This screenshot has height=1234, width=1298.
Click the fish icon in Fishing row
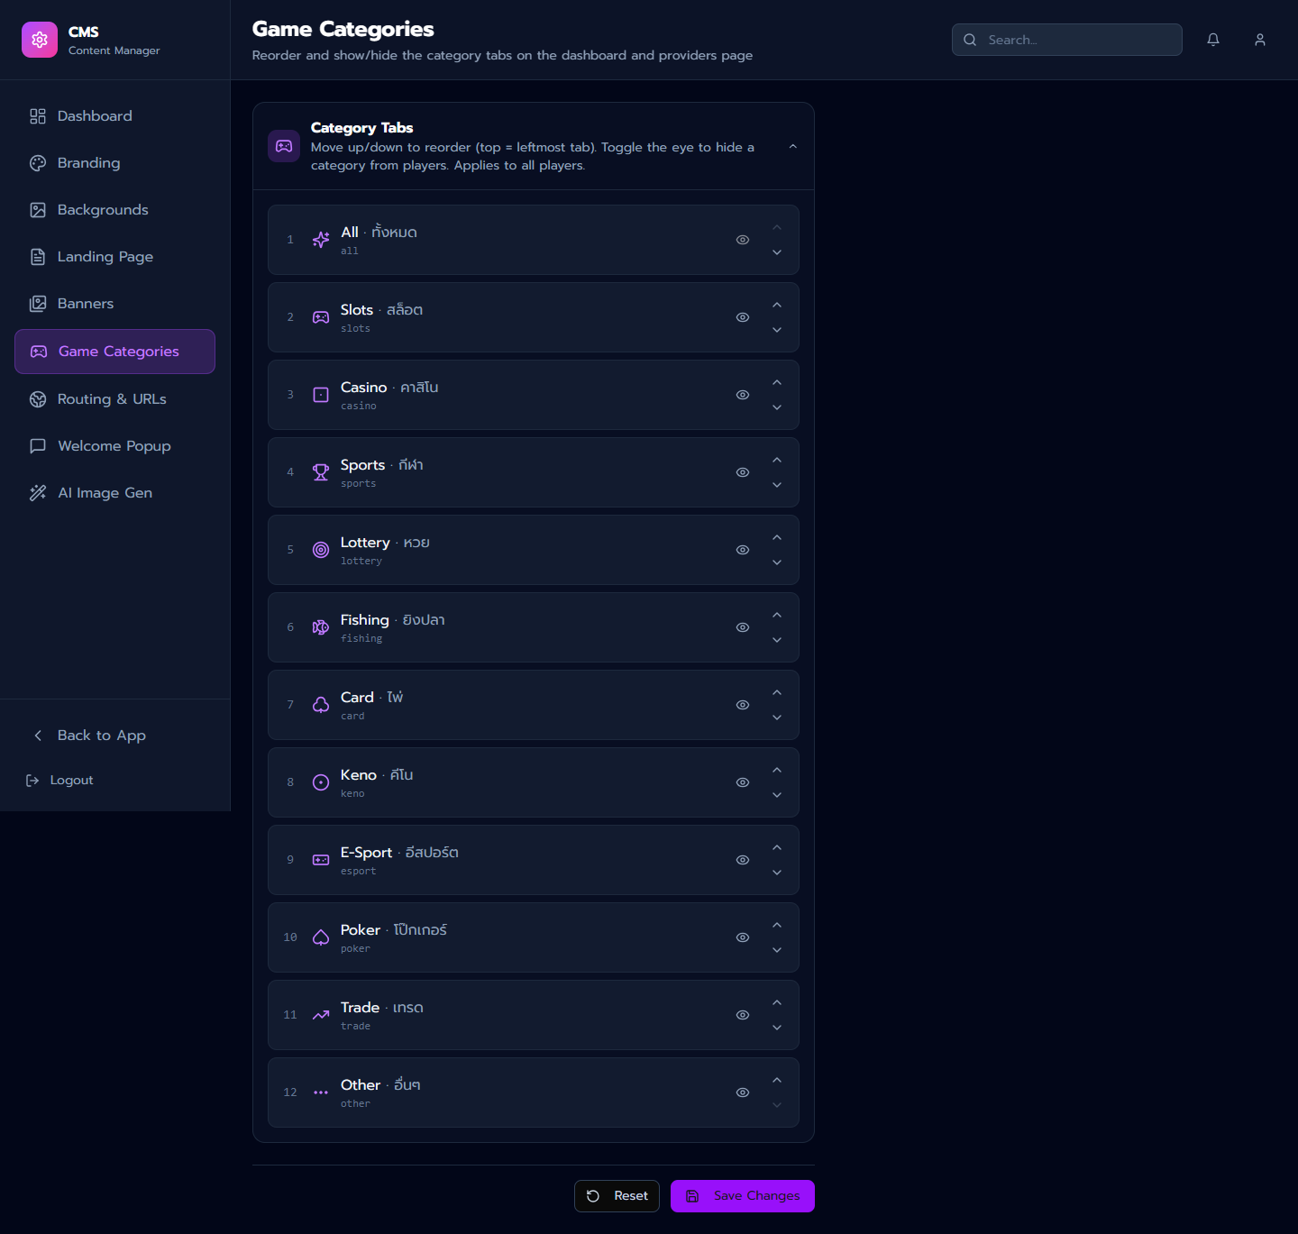321,627
